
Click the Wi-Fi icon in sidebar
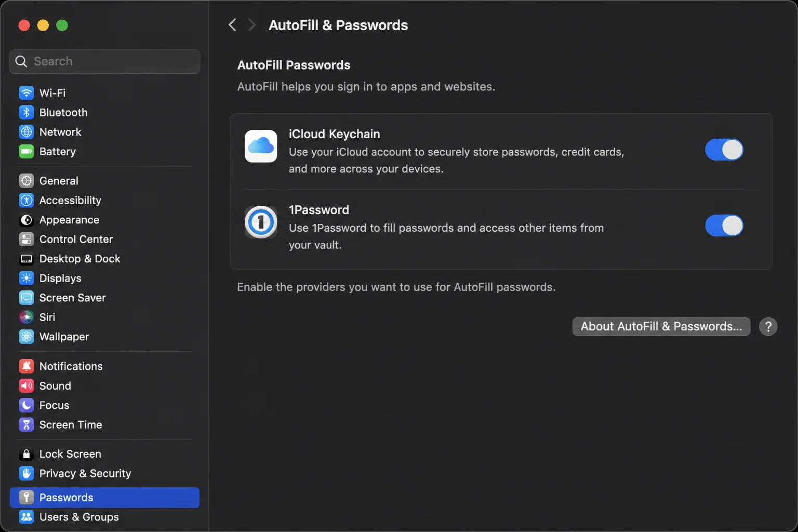coord(26,93)
